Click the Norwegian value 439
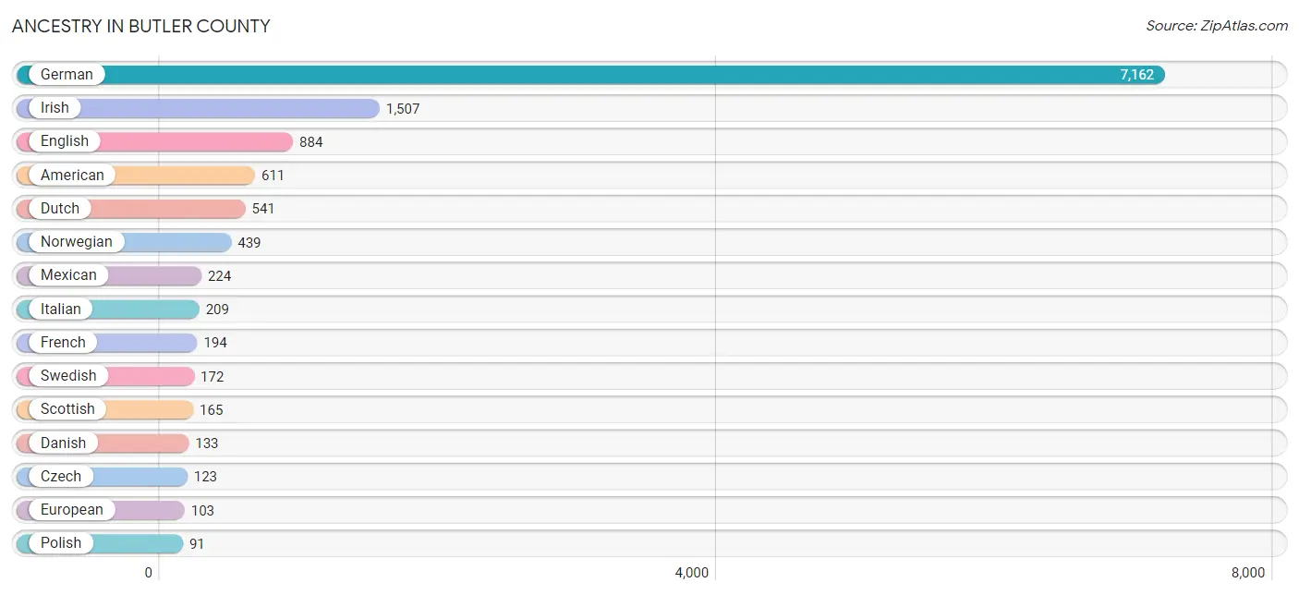 tap(249, 243)
